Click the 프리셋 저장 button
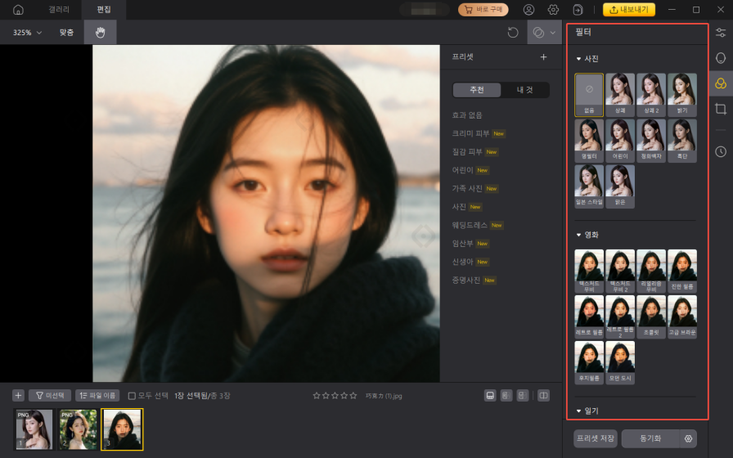The height and width of the screenshot is (458, 733). point(596,438)
